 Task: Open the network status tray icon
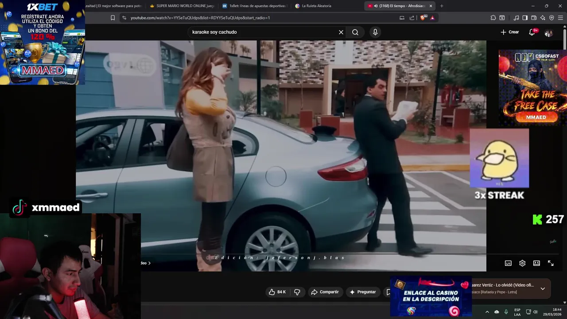[x=528, y=312]
